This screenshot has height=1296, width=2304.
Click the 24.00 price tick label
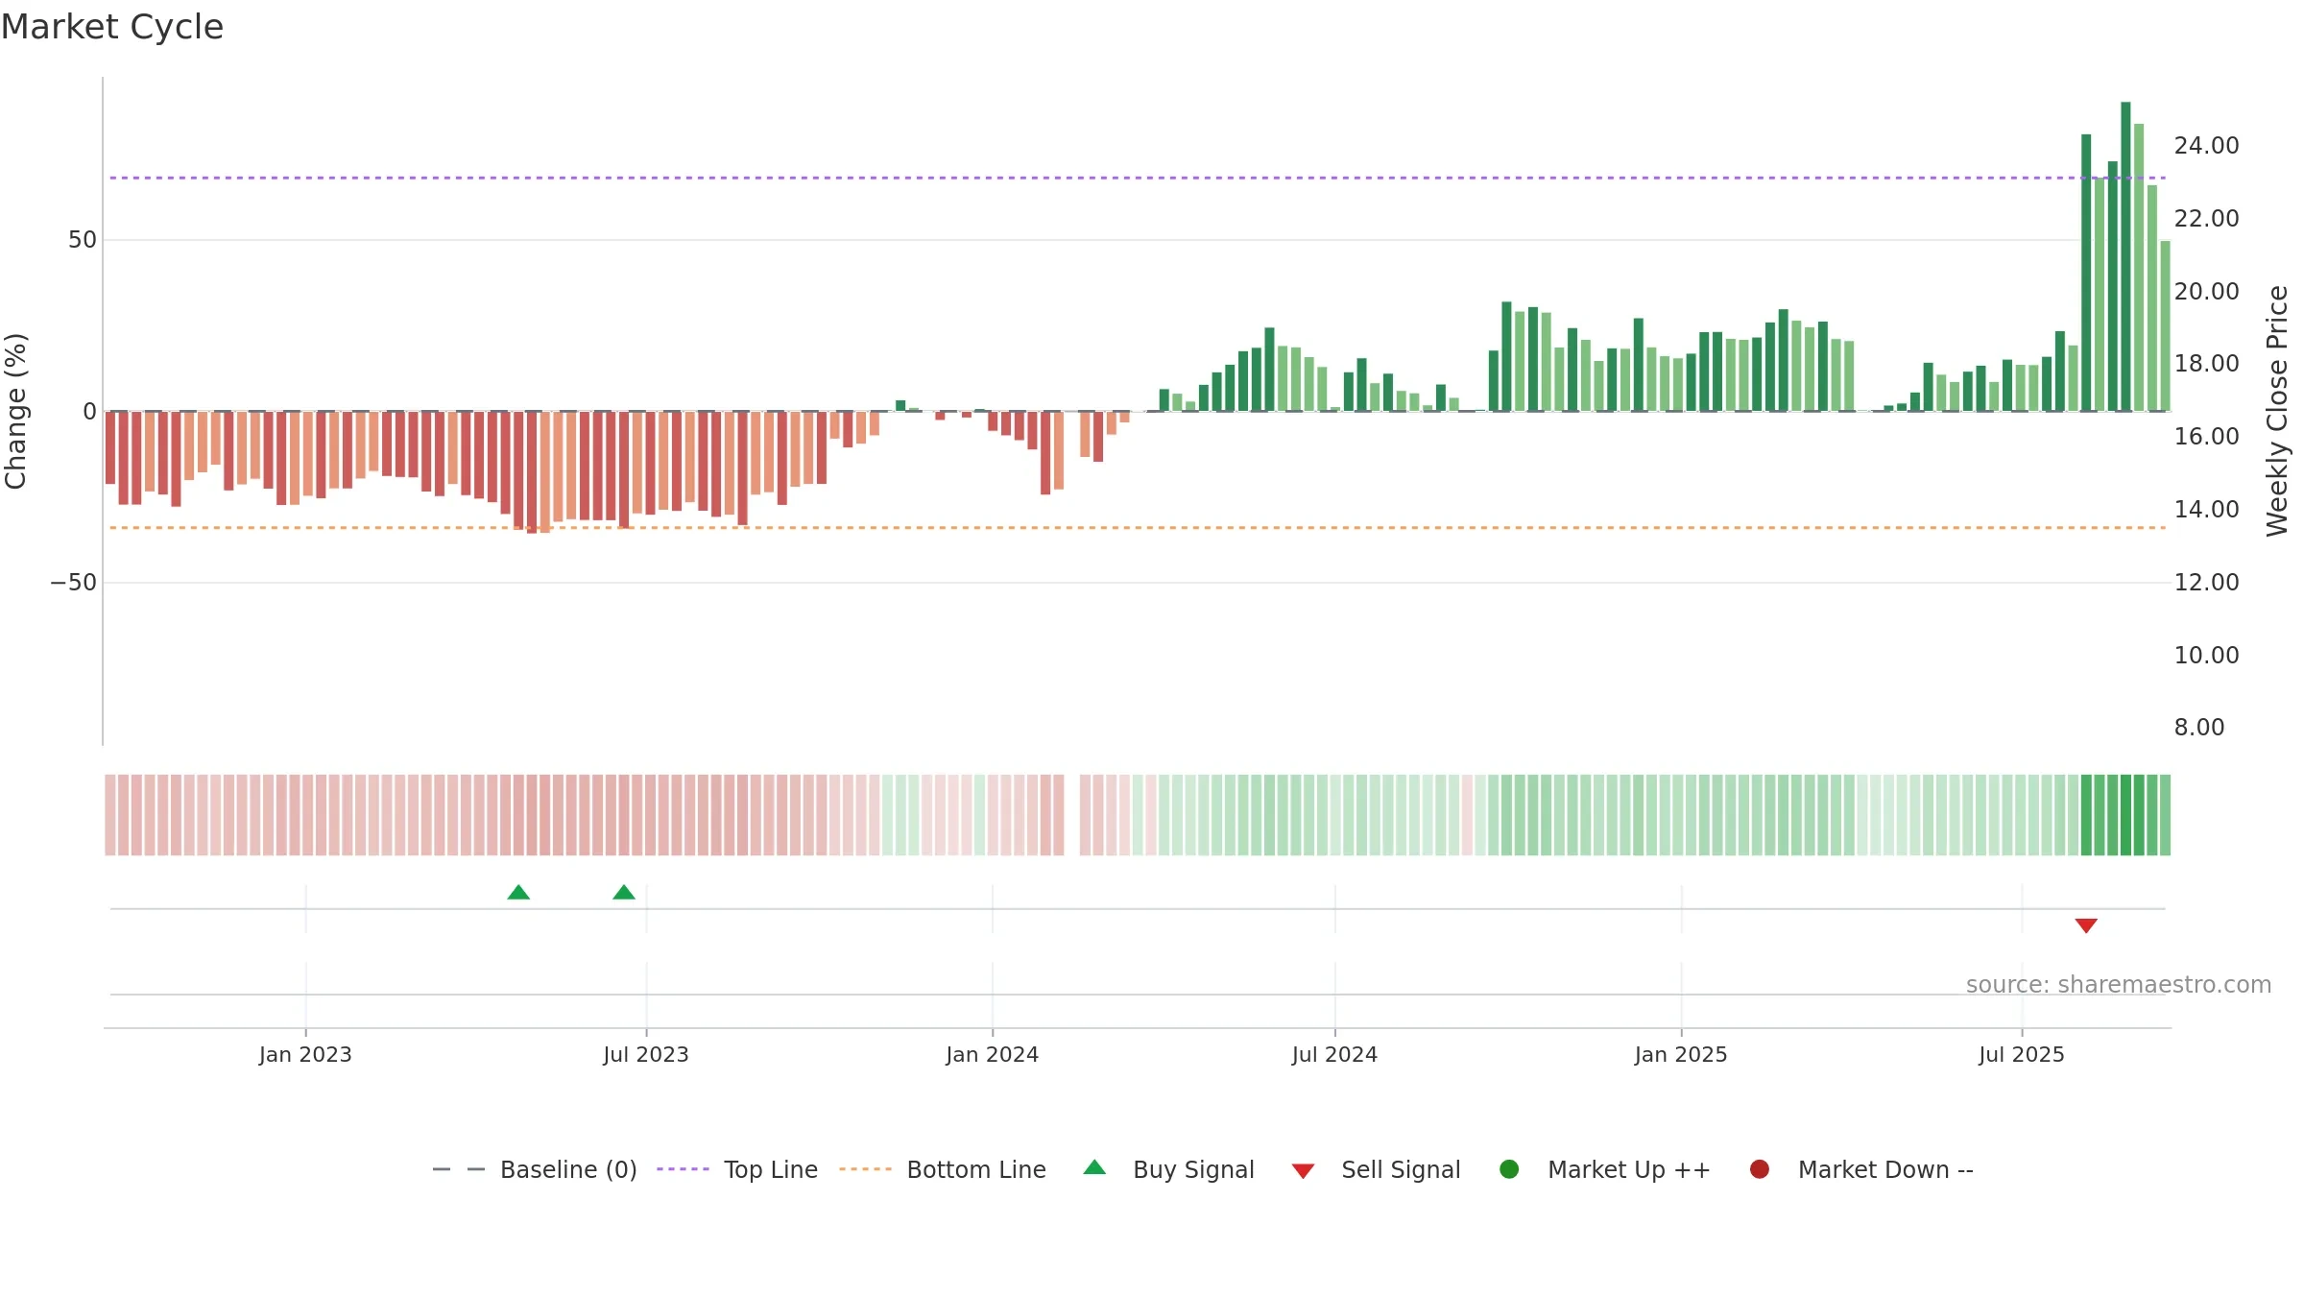[2206, 146]
